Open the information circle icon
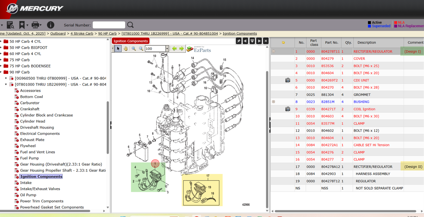The height and width of the screenshot is (217, 424). [50, 25]
